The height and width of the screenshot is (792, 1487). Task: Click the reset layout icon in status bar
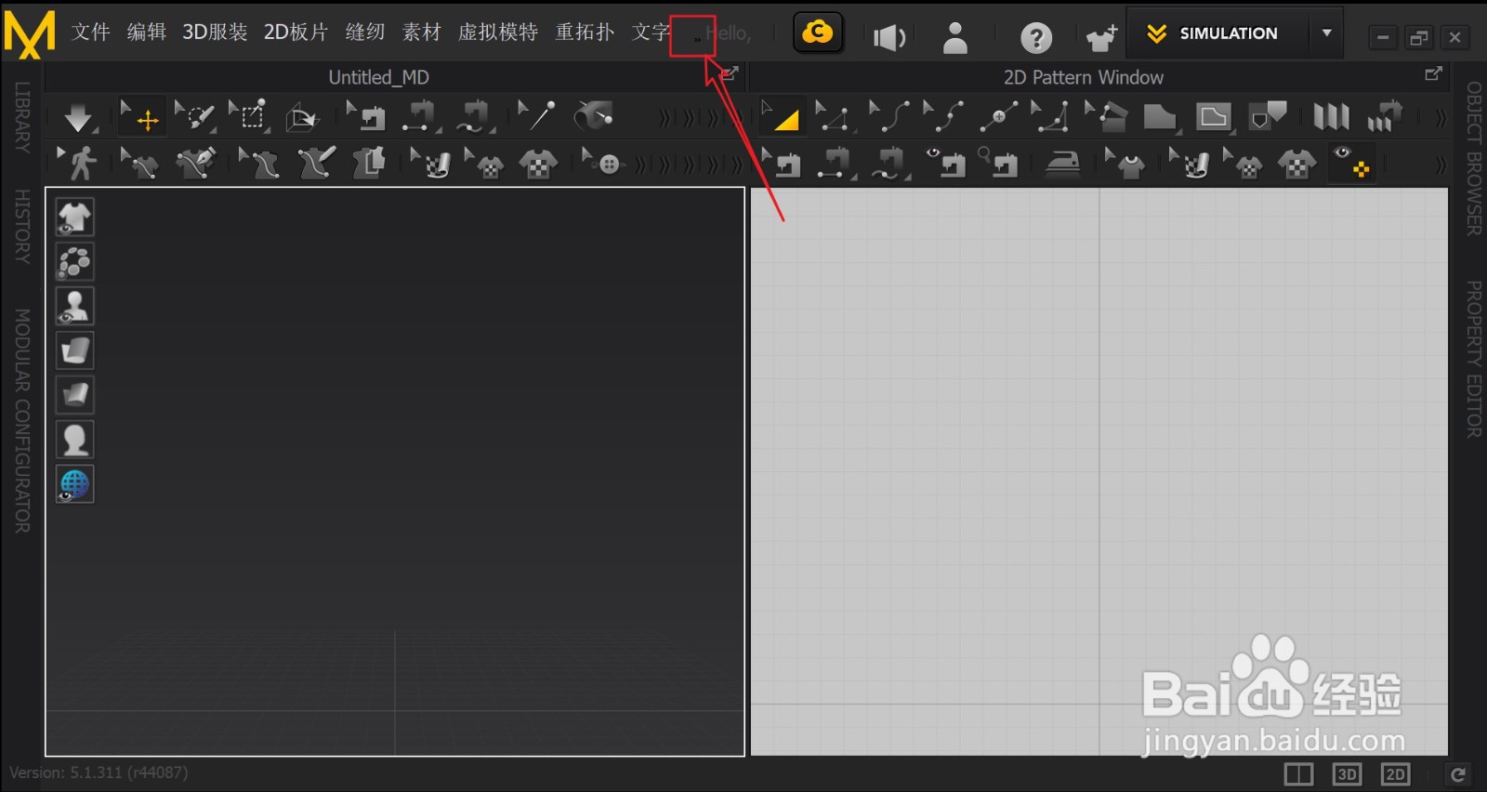point(1458,773)
